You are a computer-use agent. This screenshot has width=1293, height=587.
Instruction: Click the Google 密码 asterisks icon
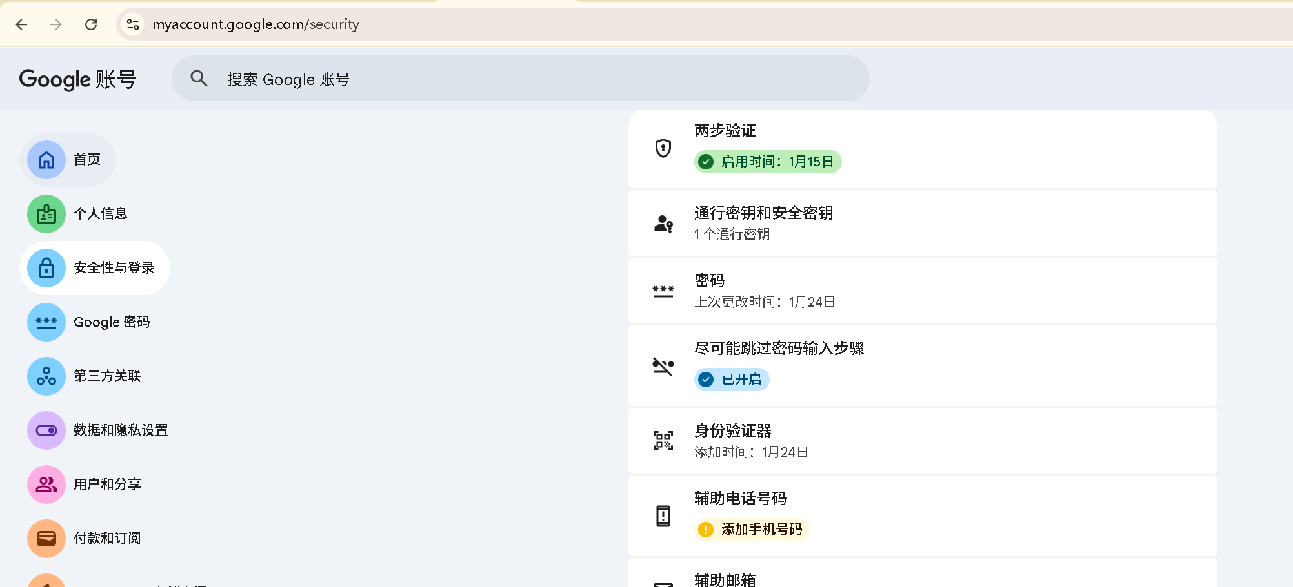[x=46, y=322]
